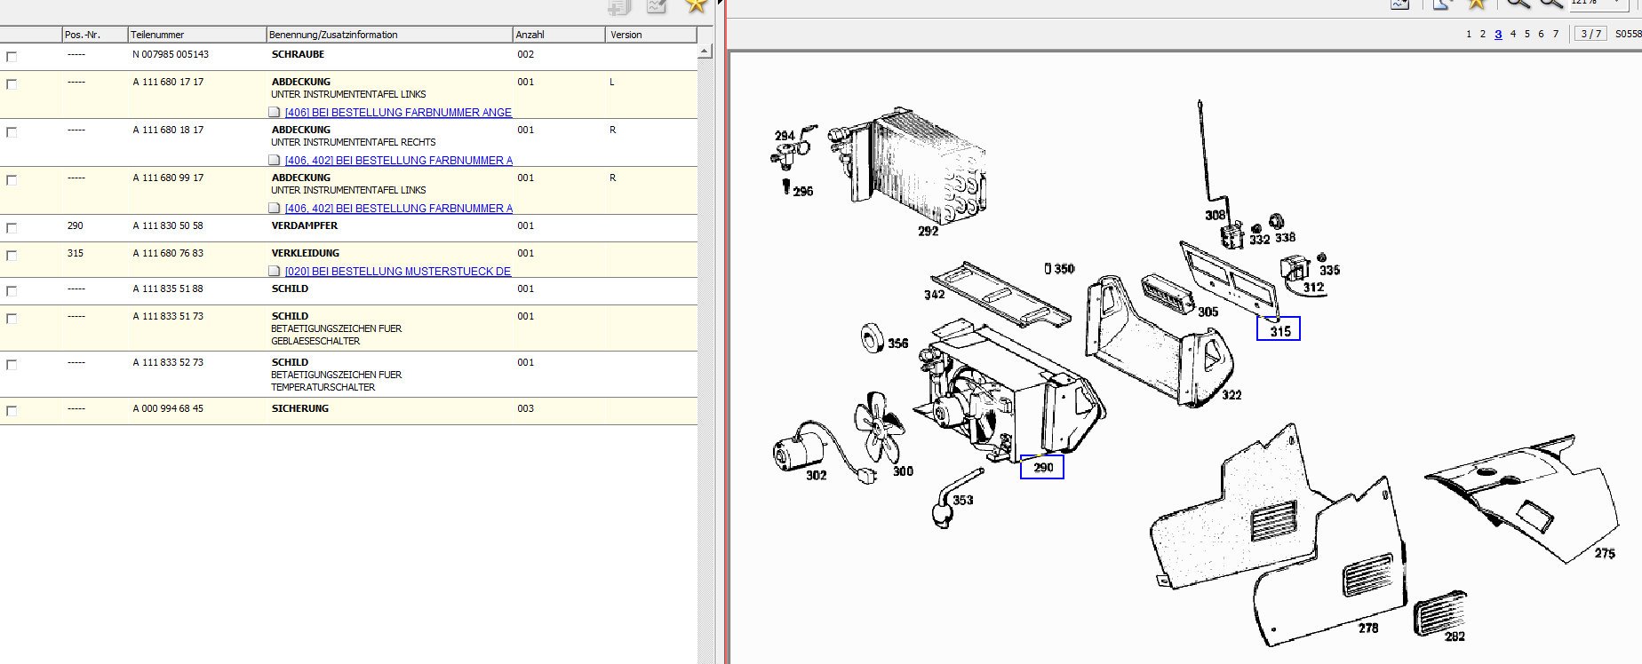Go to diagram page 2
Image resolution: width=1642 pixels, height=664 pixels.
pos(1482,35)
